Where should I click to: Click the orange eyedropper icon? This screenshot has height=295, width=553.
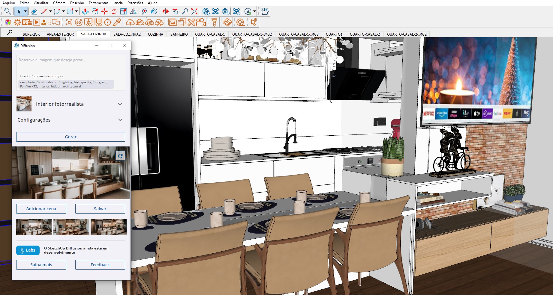pyautogui.click(x=117, y=22)
